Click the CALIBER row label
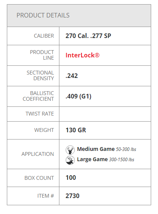This screenshot has width=158, height=214. (44, 36)
